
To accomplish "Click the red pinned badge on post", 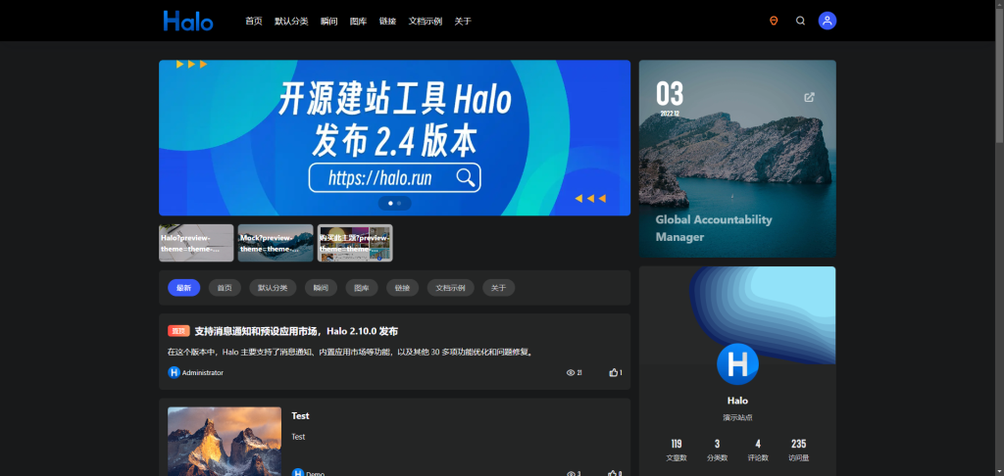I will coord(178,331).
